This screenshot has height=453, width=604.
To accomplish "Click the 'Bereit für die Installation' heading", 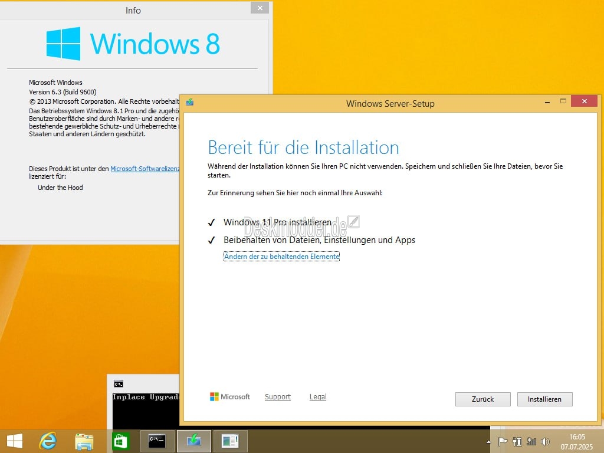I will (304, 147).
